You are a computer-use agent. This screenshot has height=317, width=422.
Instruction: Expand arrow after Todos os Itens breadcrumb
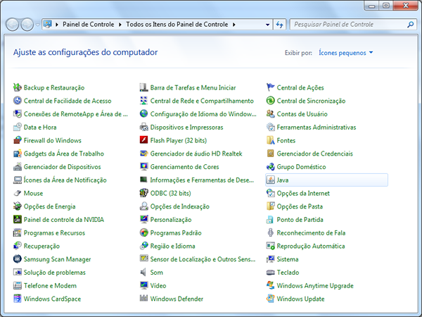pos(234,25)
